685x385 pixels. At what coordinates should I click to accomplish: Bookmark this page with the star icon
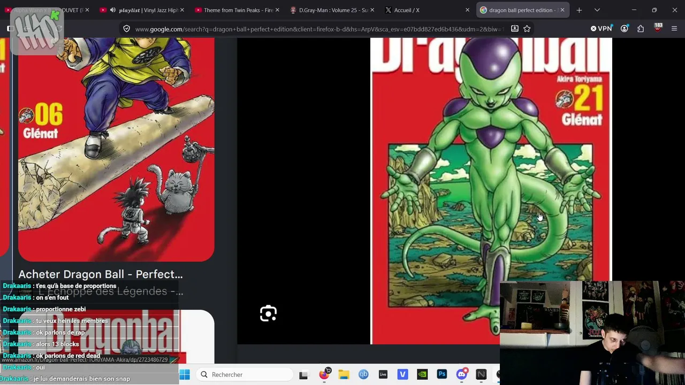point(527,28)
